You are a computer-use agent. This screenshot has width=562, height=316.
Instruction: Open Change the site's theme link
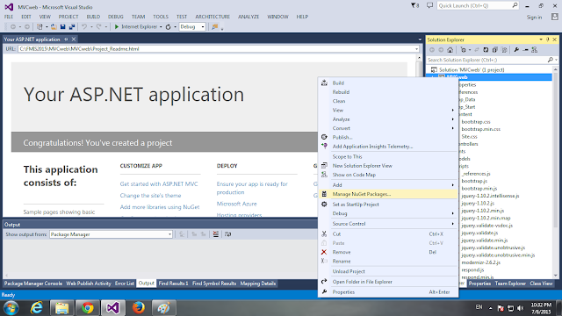(150, 195)
